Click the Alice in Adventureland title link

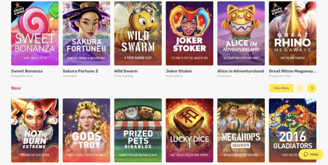click(241, 71)
